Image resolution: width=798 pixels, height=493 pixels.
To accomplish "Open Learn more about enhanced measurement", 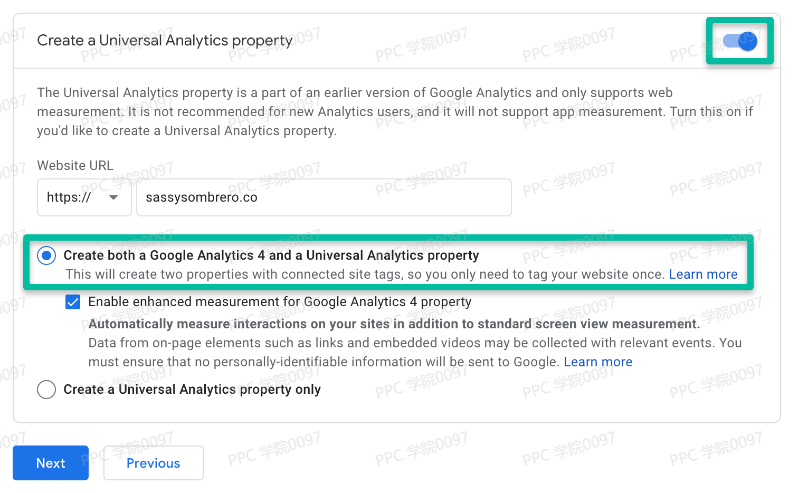I will [597, 362].
